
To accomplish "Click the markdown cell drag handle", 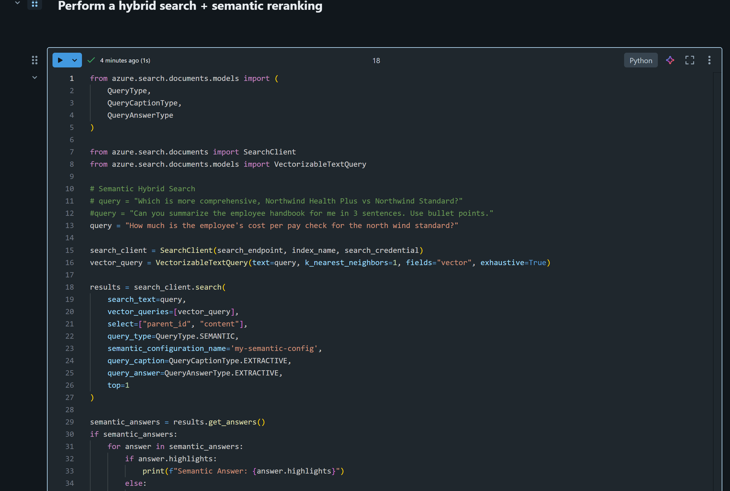I will coord(34,4).
